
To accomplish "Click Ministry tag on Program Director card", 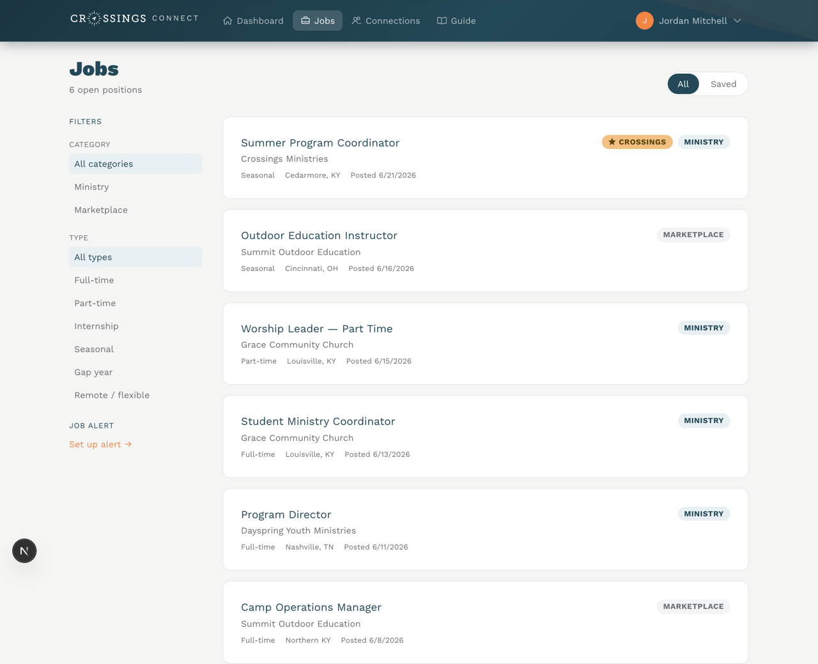I will [704, 514].
